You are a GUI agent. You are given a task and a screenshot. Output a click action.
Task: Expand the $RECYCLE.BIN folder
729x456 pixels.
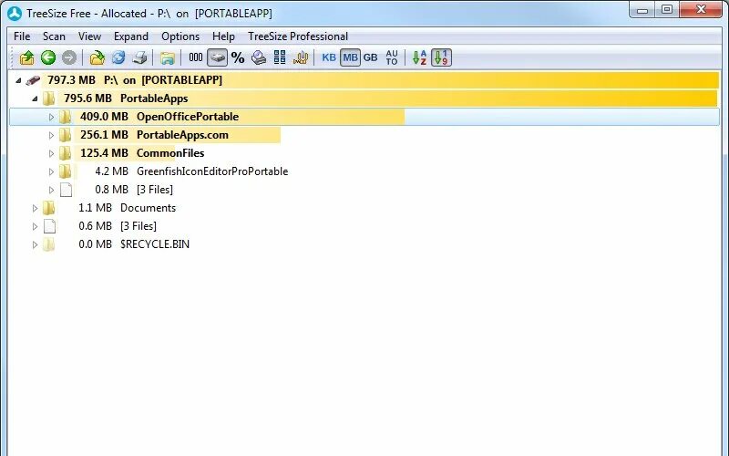(35, 244)
